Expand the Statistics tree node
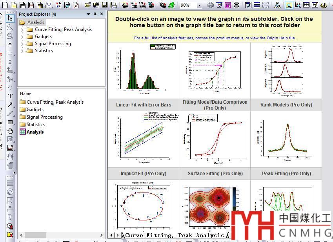The height and width of the screenshot is (242, 333). pyautogui.click(x=22, y=51)
